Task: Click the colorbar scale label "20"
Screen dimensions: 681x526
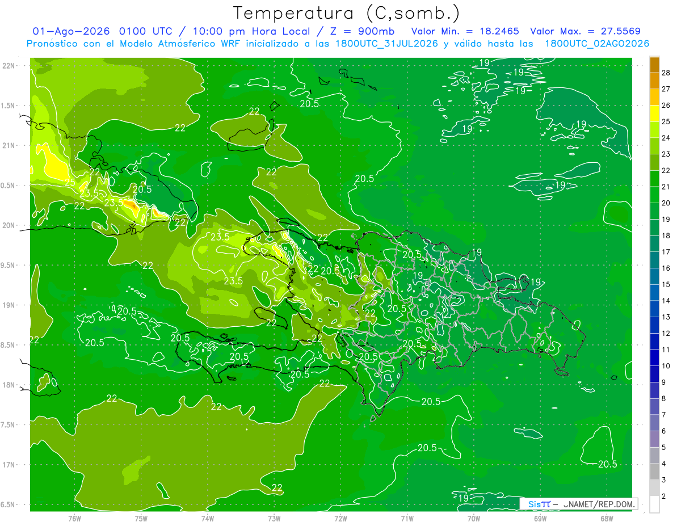Action: pos(666,203)
